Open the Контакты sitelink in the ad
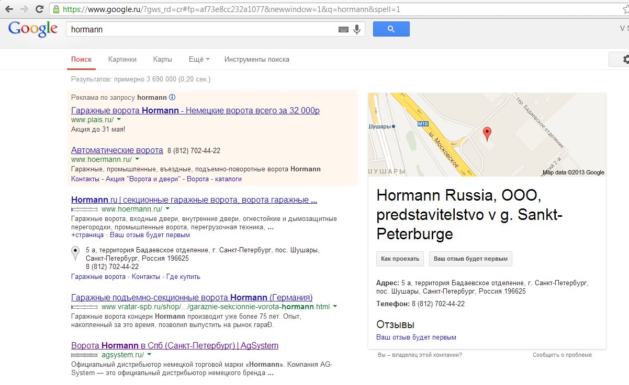 pyautogui.click(x=85, y=179)
